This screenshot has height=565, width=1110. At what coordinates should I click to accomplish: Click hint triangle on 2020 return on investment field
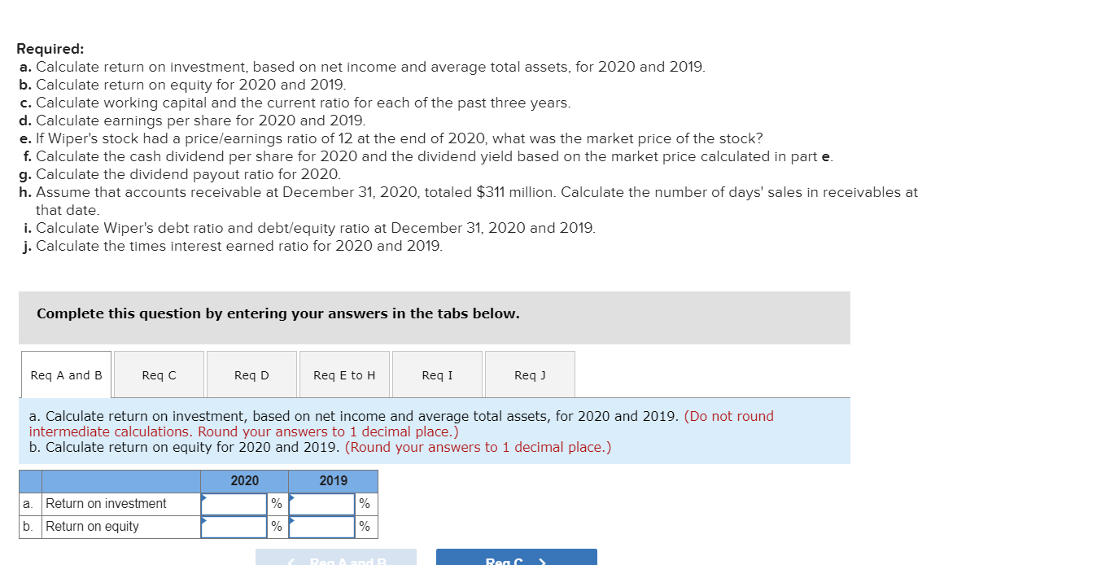click(203, 497)
